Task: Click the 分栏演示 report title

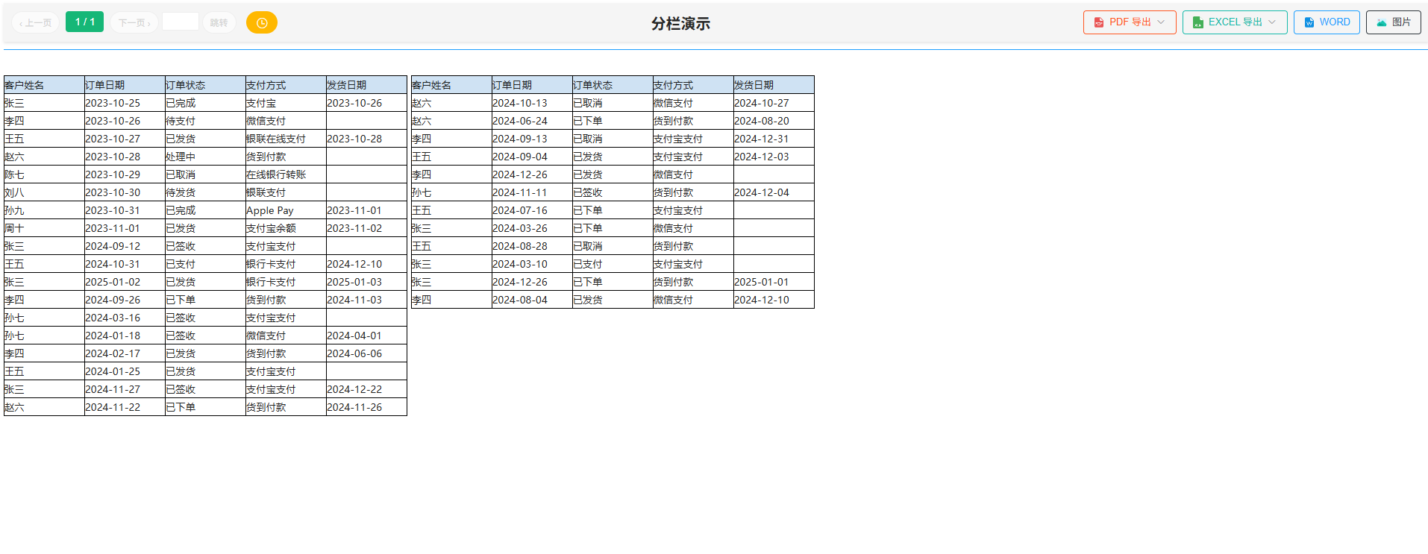Action: click(680, 24)
